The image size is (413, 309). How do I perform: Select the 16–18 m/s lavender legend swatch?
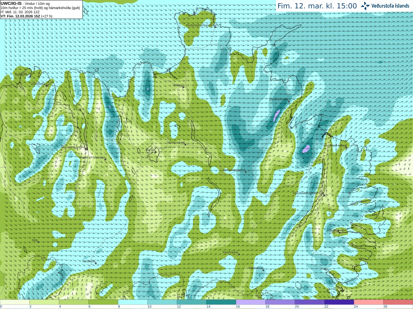(251, 302)
